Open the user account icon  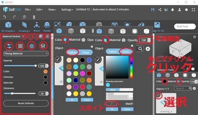pos(179,10)
